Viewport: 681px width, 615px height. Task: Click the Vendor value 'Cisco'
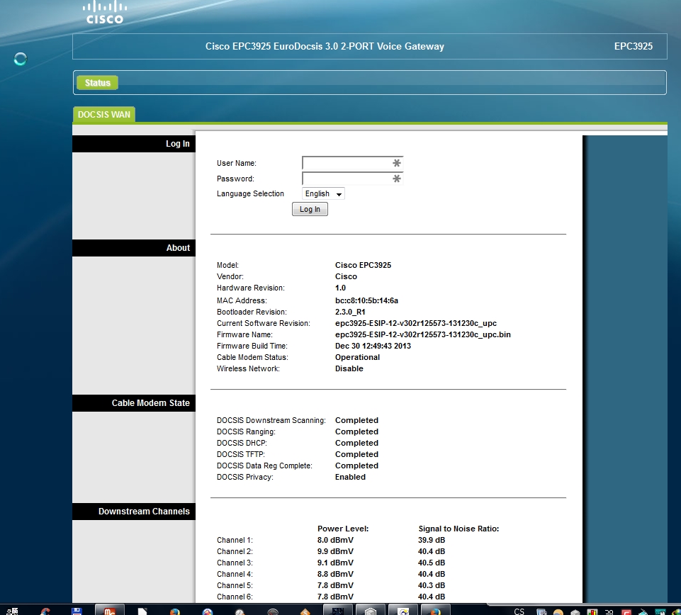click(346, 276)
